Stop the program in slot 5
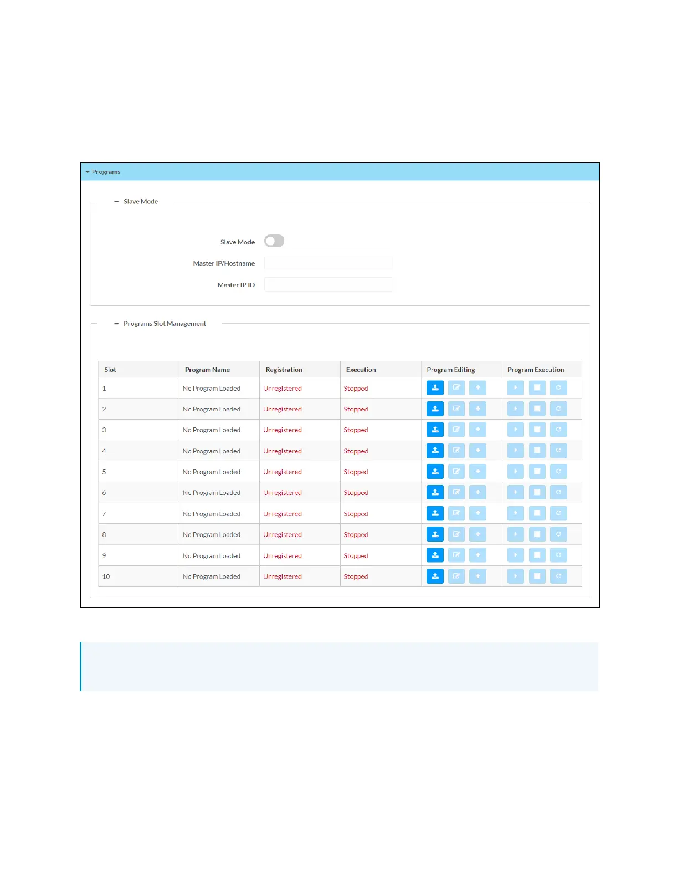Image resolution: width=678 pixels, height=878 pixels. [537, 472]
